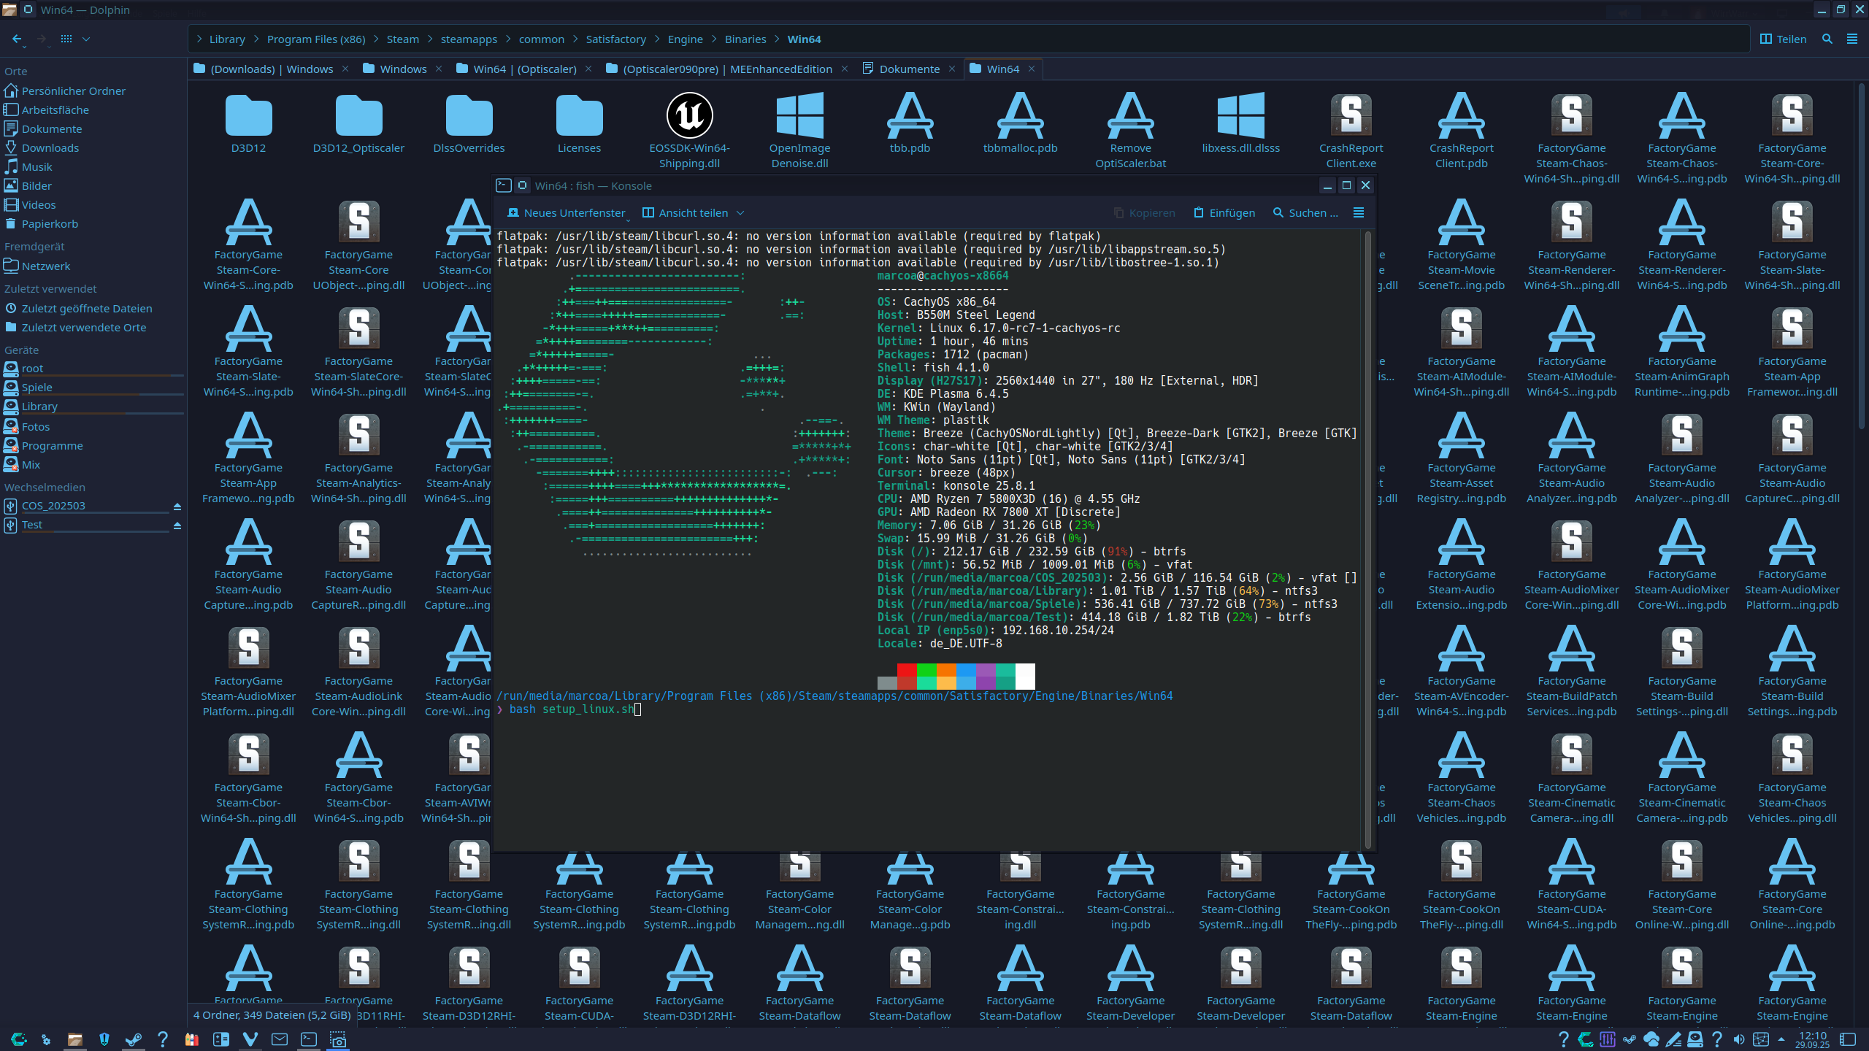Click Neues Unterfenster in Konsole
This screenshot has width=1869, height=1051.
click(x=567, y=212)
